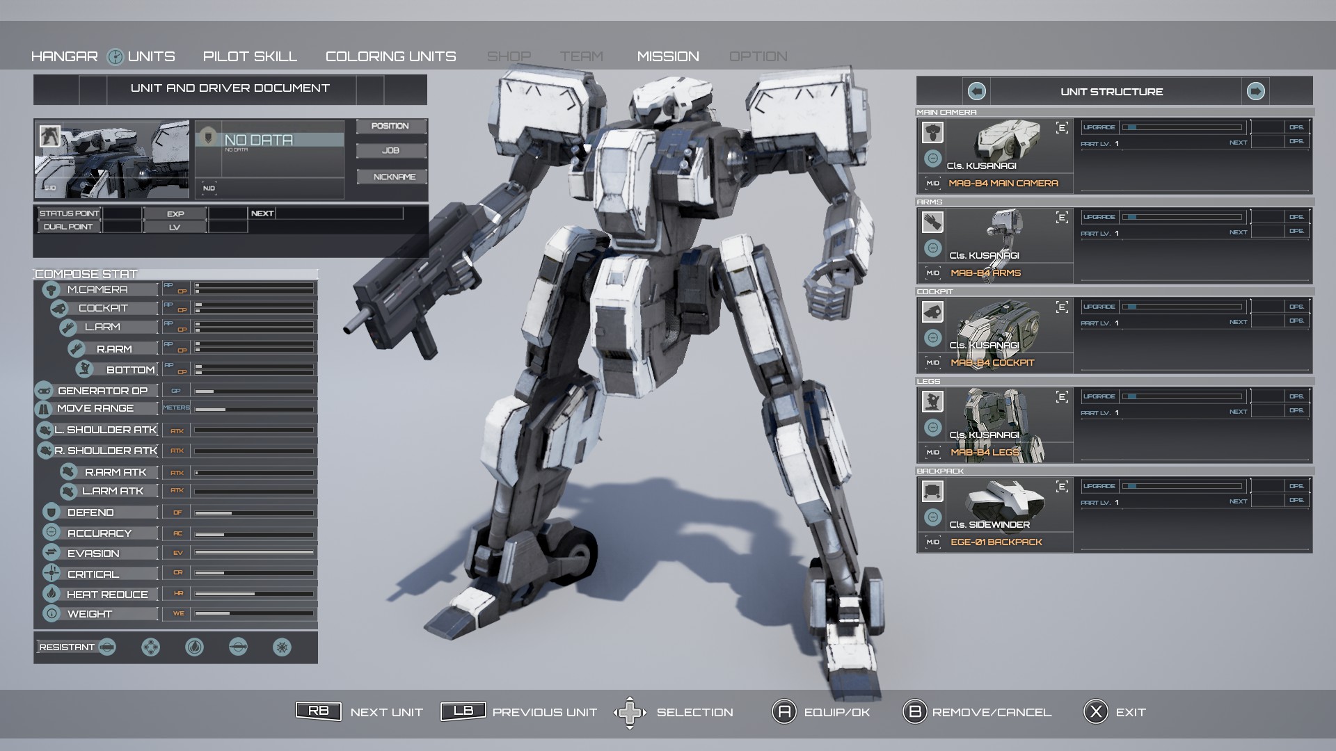The height and width of the screenshot is (751, 1336).
Task: Click the Arms Upgrade progress bar
Action: pos(1183,217)
